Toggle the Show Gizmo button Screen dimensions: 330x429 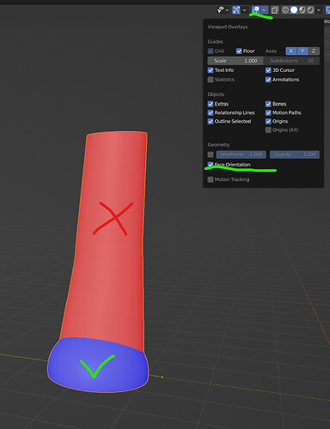click(x=236, y=10)
